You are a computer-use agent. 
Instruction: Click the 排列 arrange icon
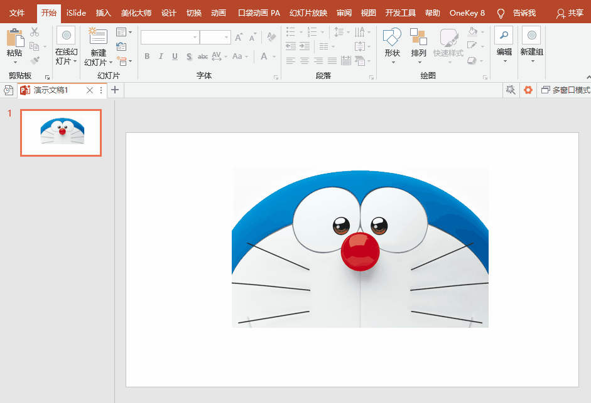[x=418, y=37]
